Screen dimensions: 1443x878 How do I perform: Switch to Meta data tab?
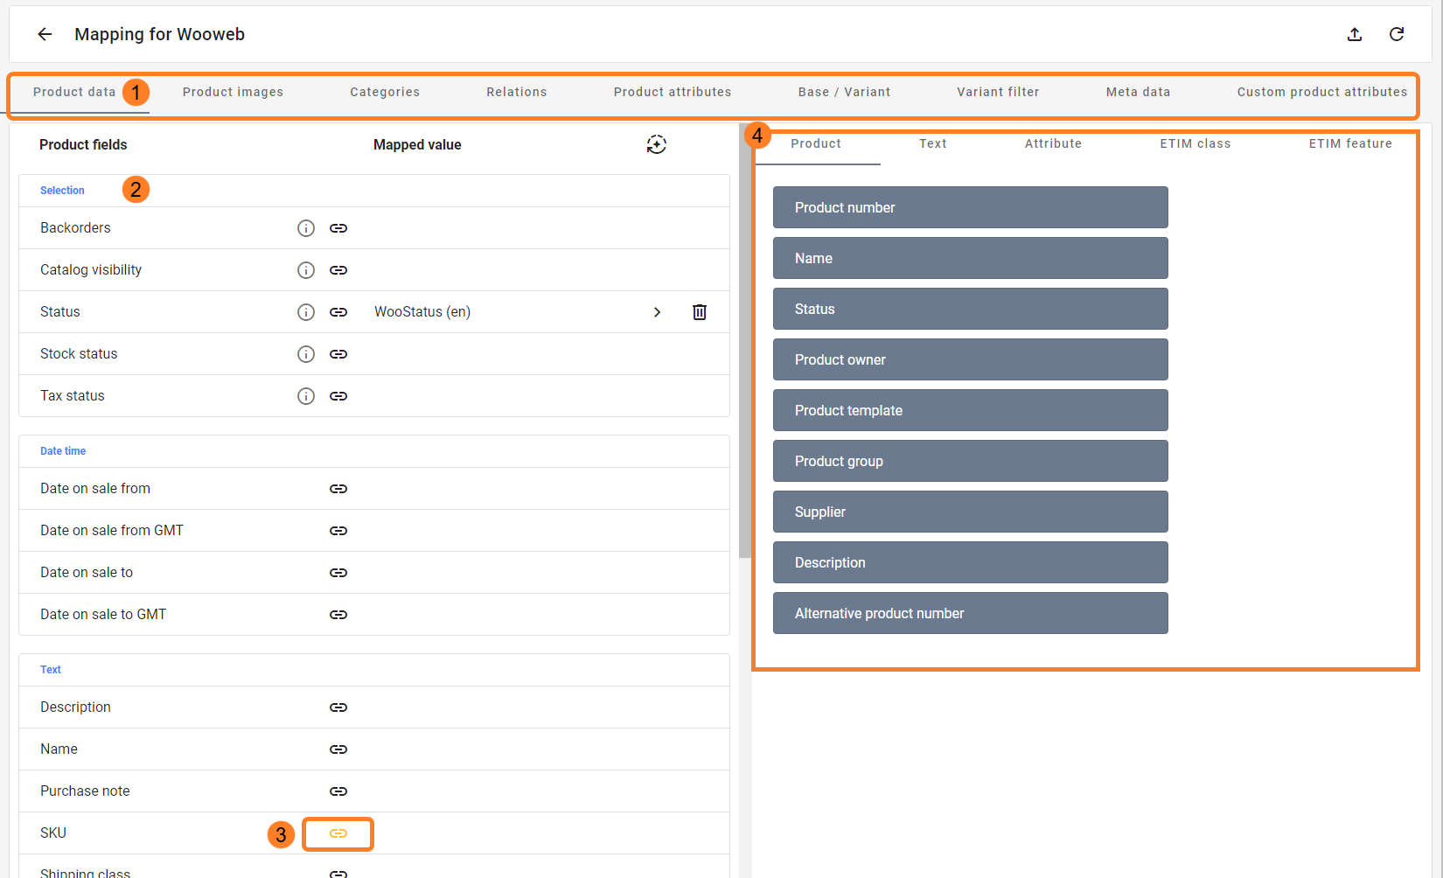click(x=1138, y=92)
